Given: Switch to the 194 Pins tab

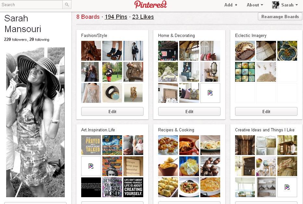Looking at the screenshot, I should coord(116,17).
